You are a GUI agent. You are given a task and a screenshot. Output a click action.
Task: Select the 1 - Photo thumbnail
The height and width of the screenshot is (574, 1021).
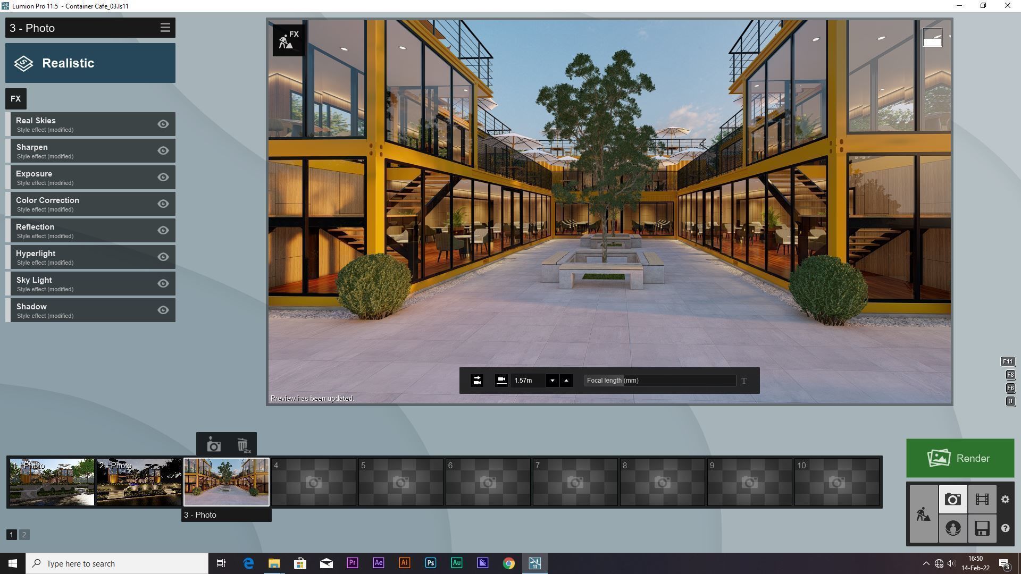52,482
